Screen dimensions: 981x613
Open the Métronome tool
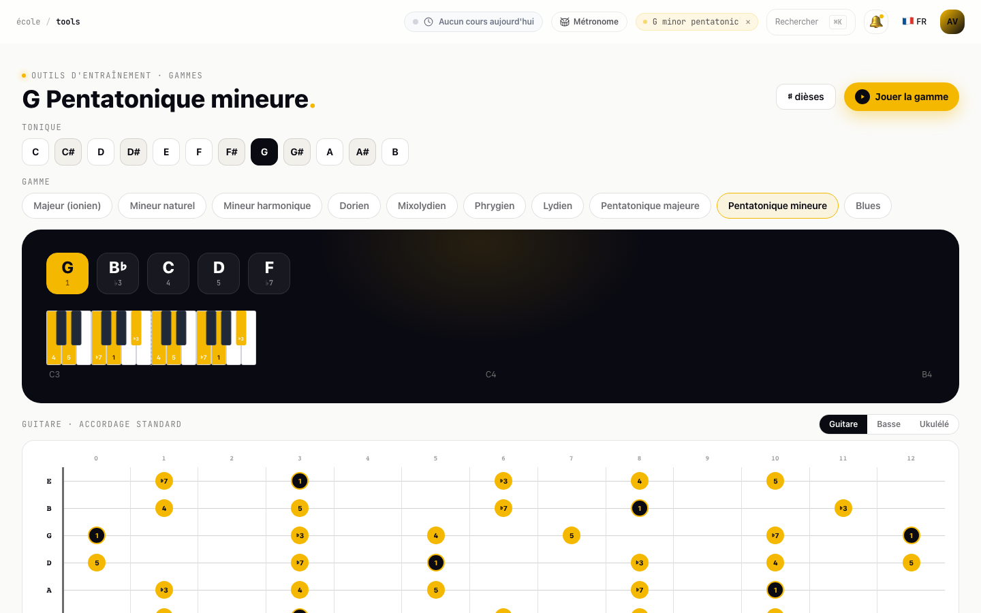click(589, 22)
